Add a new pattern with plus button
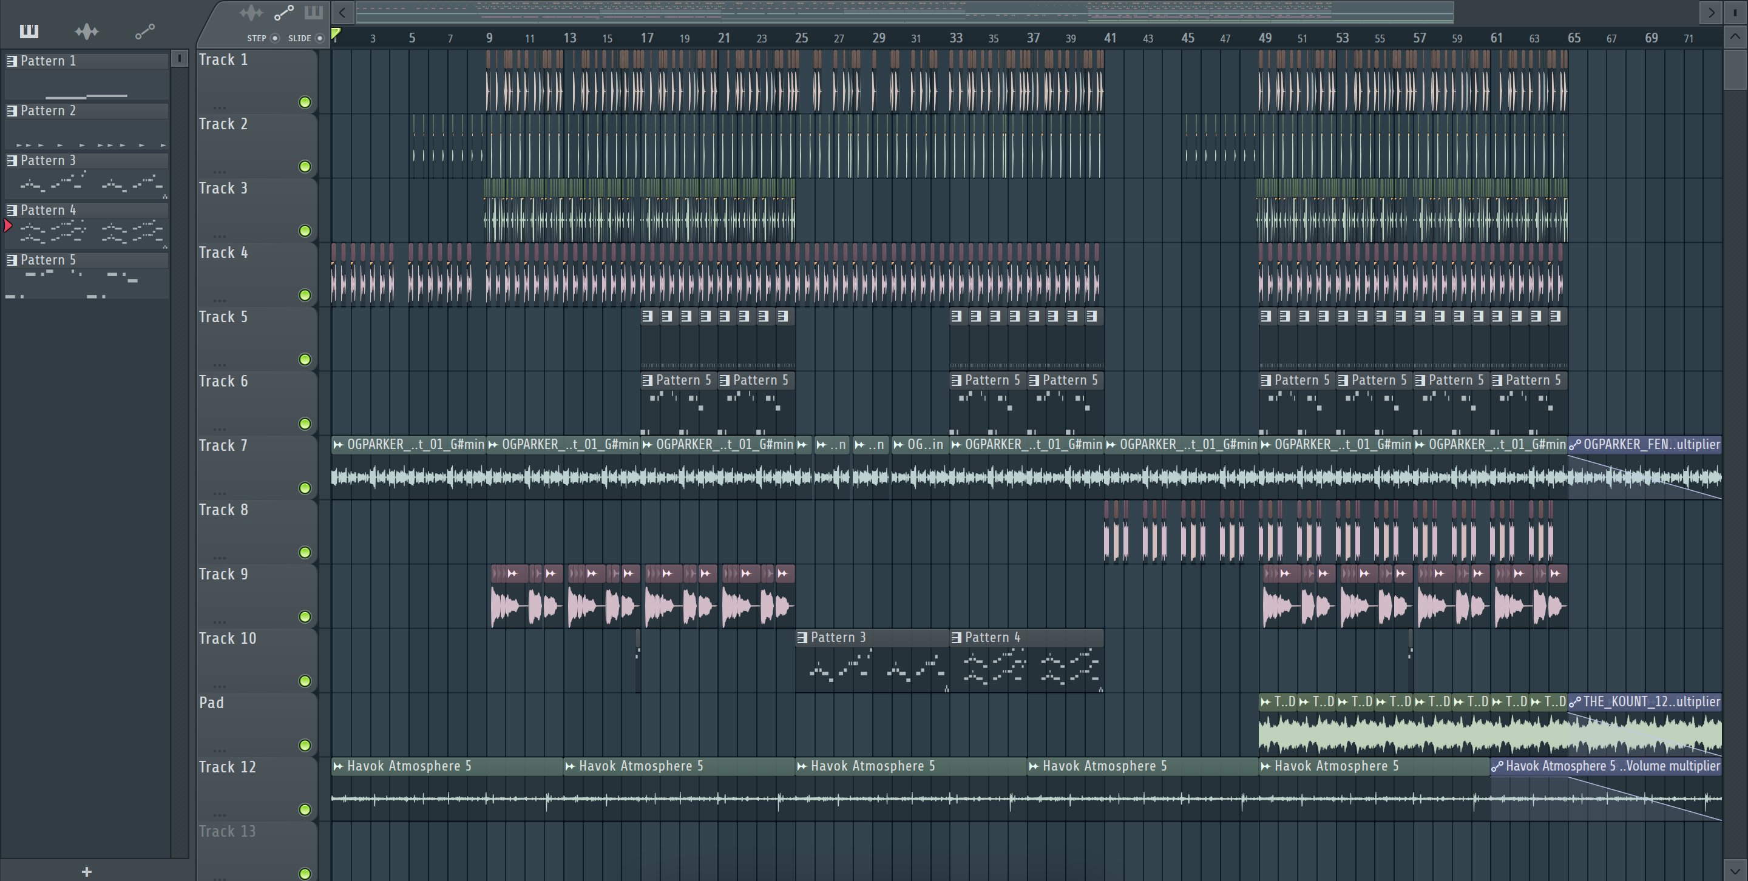Viewport: 1748px width, 881px height. click(86, 871)
